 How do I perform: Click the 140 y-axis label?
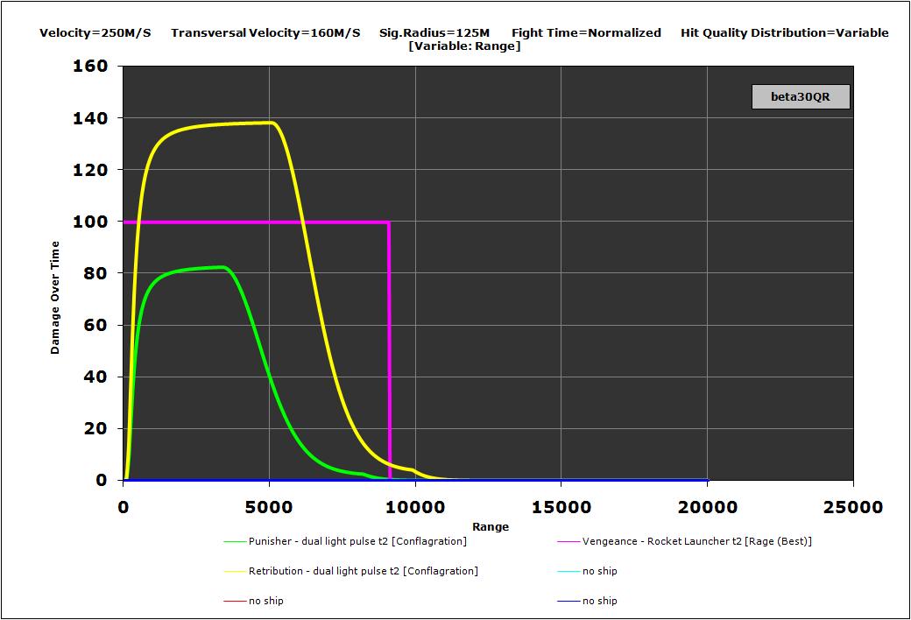click(90, 118)
